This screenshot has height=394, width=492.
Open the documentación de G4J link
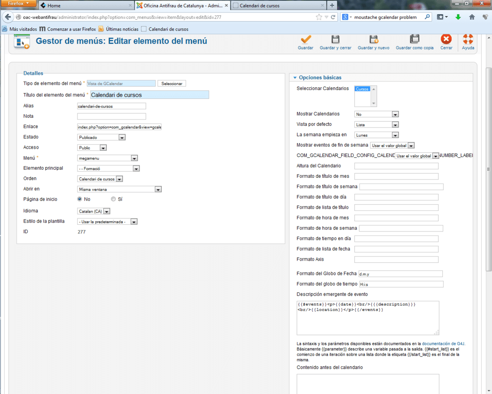443,344
